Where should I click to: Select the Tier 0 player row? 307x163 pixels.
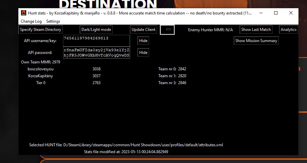[40, 83]
